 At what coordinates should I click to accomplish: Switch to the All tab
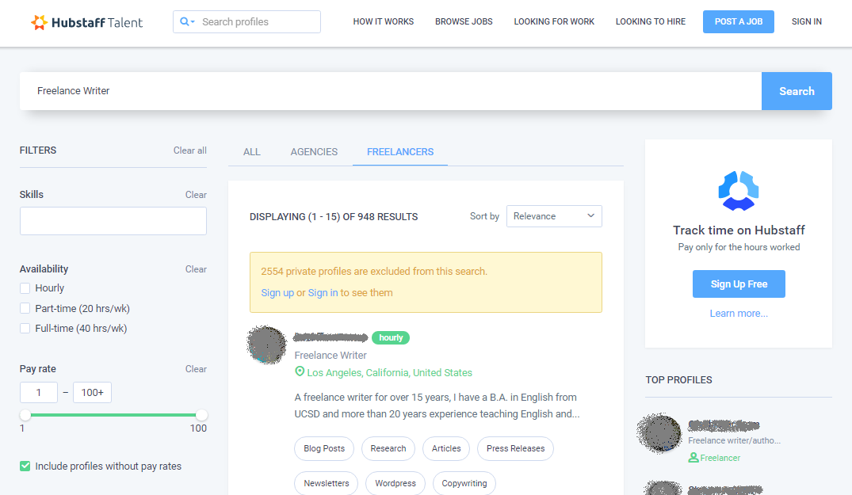click(x=251, y=152)
